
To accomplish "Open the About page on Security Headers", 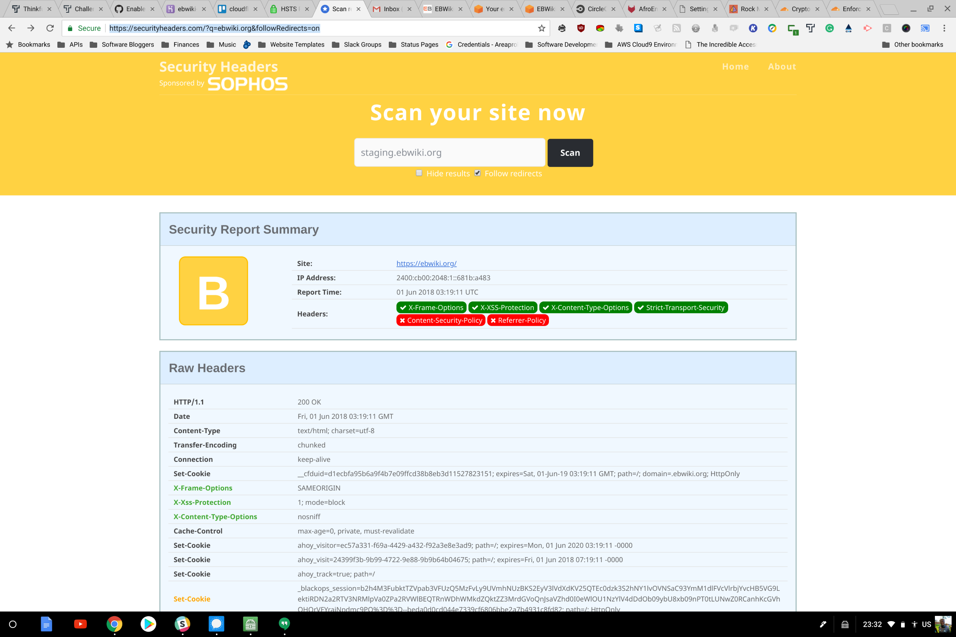I will point(782,66).
